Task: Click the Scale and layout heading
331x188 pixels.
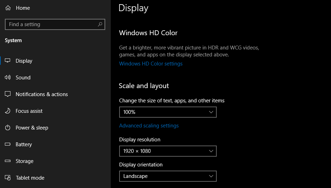Action: (x=144, y=86)
